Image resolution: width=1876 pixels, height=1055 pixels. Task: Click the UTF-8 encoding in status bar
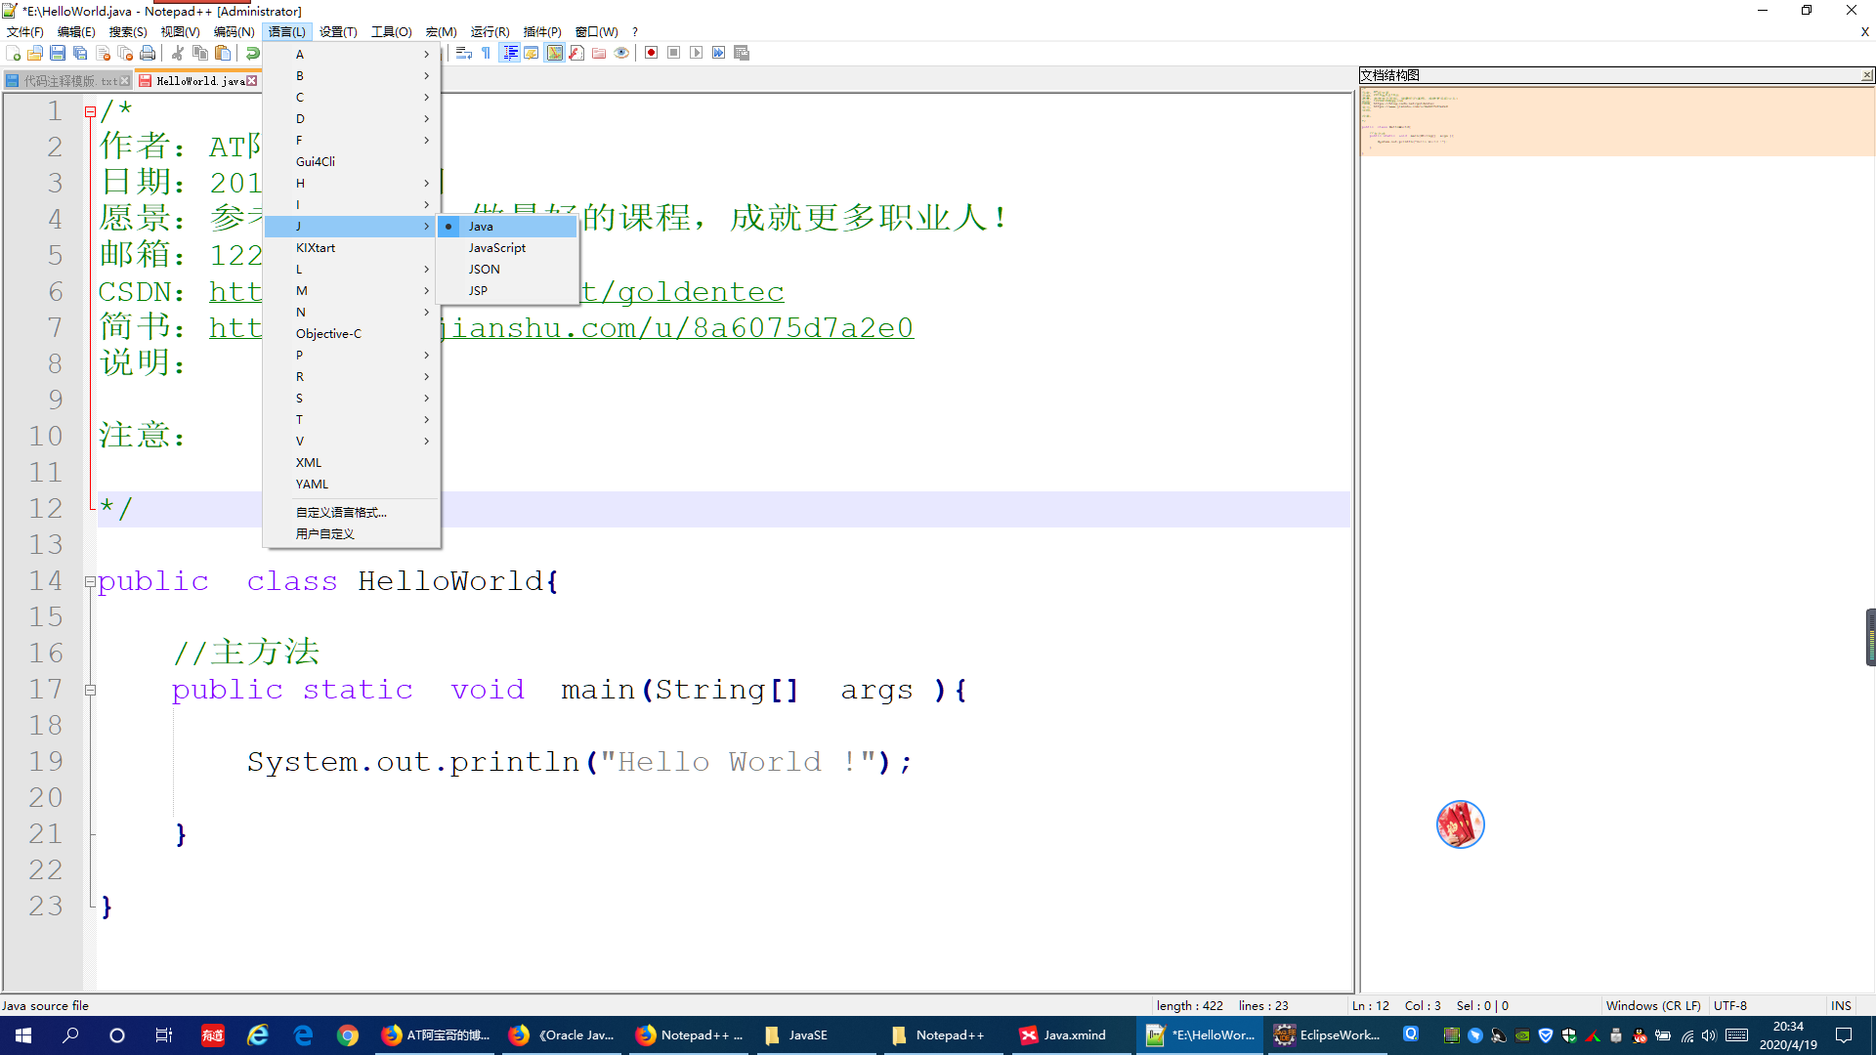pyautogui.click(x=1729, y=1005)
